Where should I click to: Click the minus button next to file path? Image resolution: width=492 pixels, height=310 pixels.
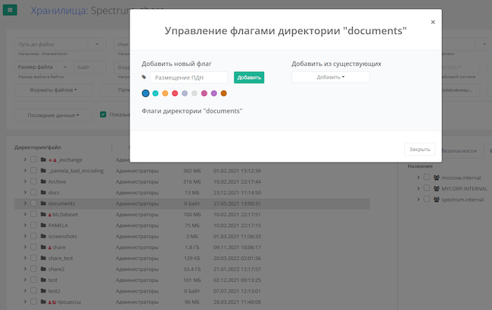[x=97, y=44]
